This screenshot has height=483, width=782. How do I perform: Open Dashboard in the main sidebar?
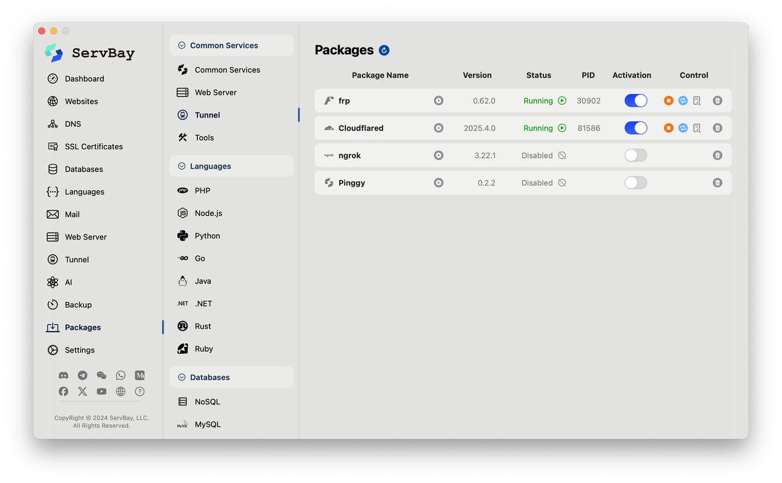[84, 79]
